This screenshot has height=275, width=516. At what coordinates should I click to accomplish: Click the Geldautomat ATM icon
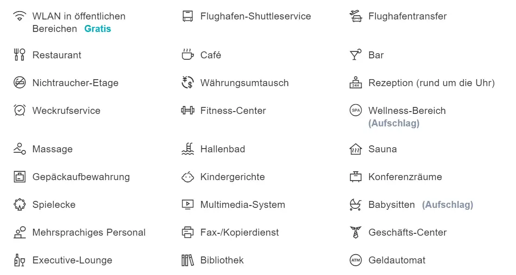(355, 260)
